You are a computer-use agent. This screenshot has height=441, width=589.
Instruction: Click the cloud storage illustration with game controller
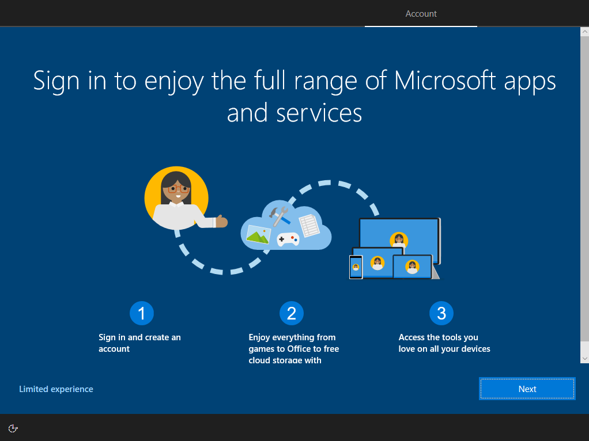coord(286,227)
